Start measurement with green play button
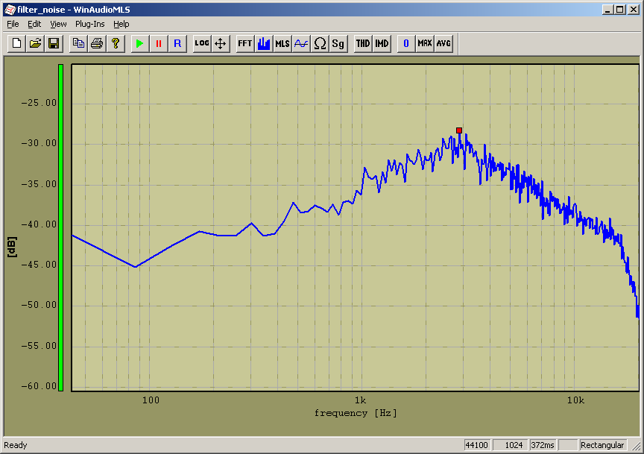The width and height of the screenshot is (644, 454). coord(139,43)
